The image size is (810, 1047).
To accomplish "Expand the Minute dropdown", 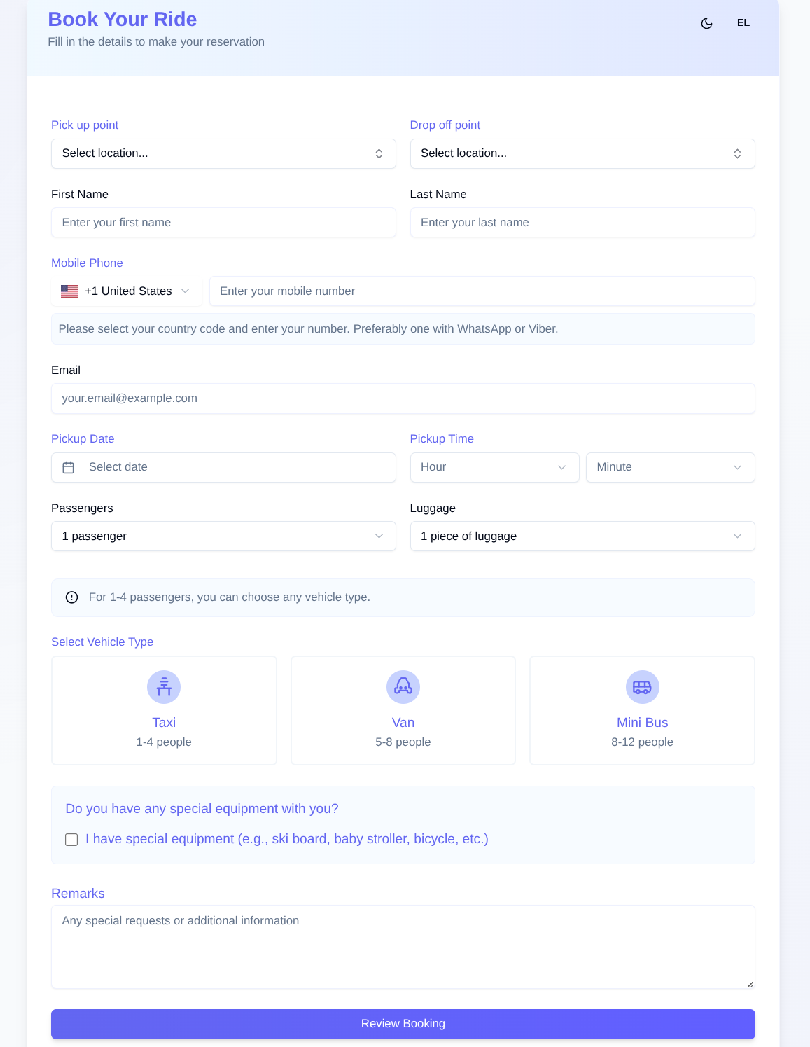I will point(670,467).
